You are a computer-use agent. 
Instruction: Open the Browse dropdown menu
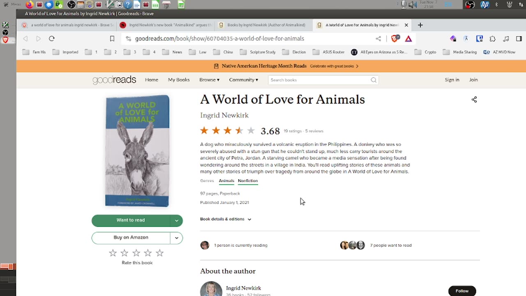pos(209,80)
